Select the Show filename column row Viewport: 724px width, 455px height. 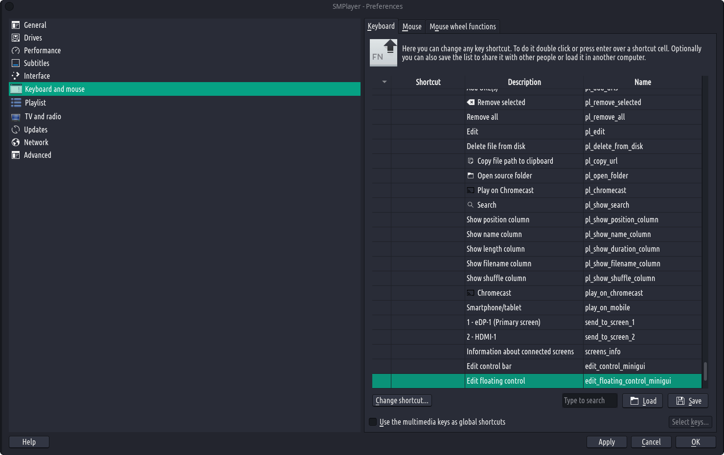[537, 263]
